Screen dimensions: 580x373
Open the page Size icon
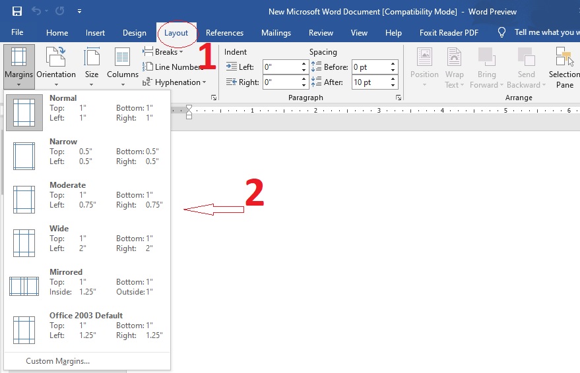tap(92, 58)
